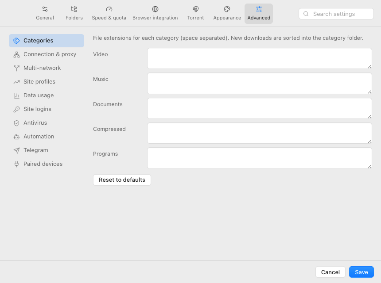The width and height of the screenshot is (381, 283).
Task: Click the Automation robot icon
Action: pyautogui.click(x=16, y=137)
